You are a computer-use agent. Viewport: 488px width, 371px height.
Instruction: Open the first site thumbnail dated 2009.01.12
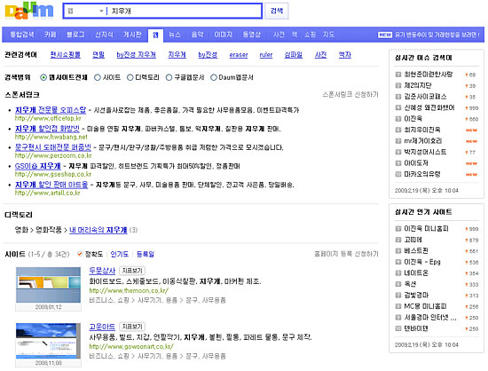(x=48, y=285)
